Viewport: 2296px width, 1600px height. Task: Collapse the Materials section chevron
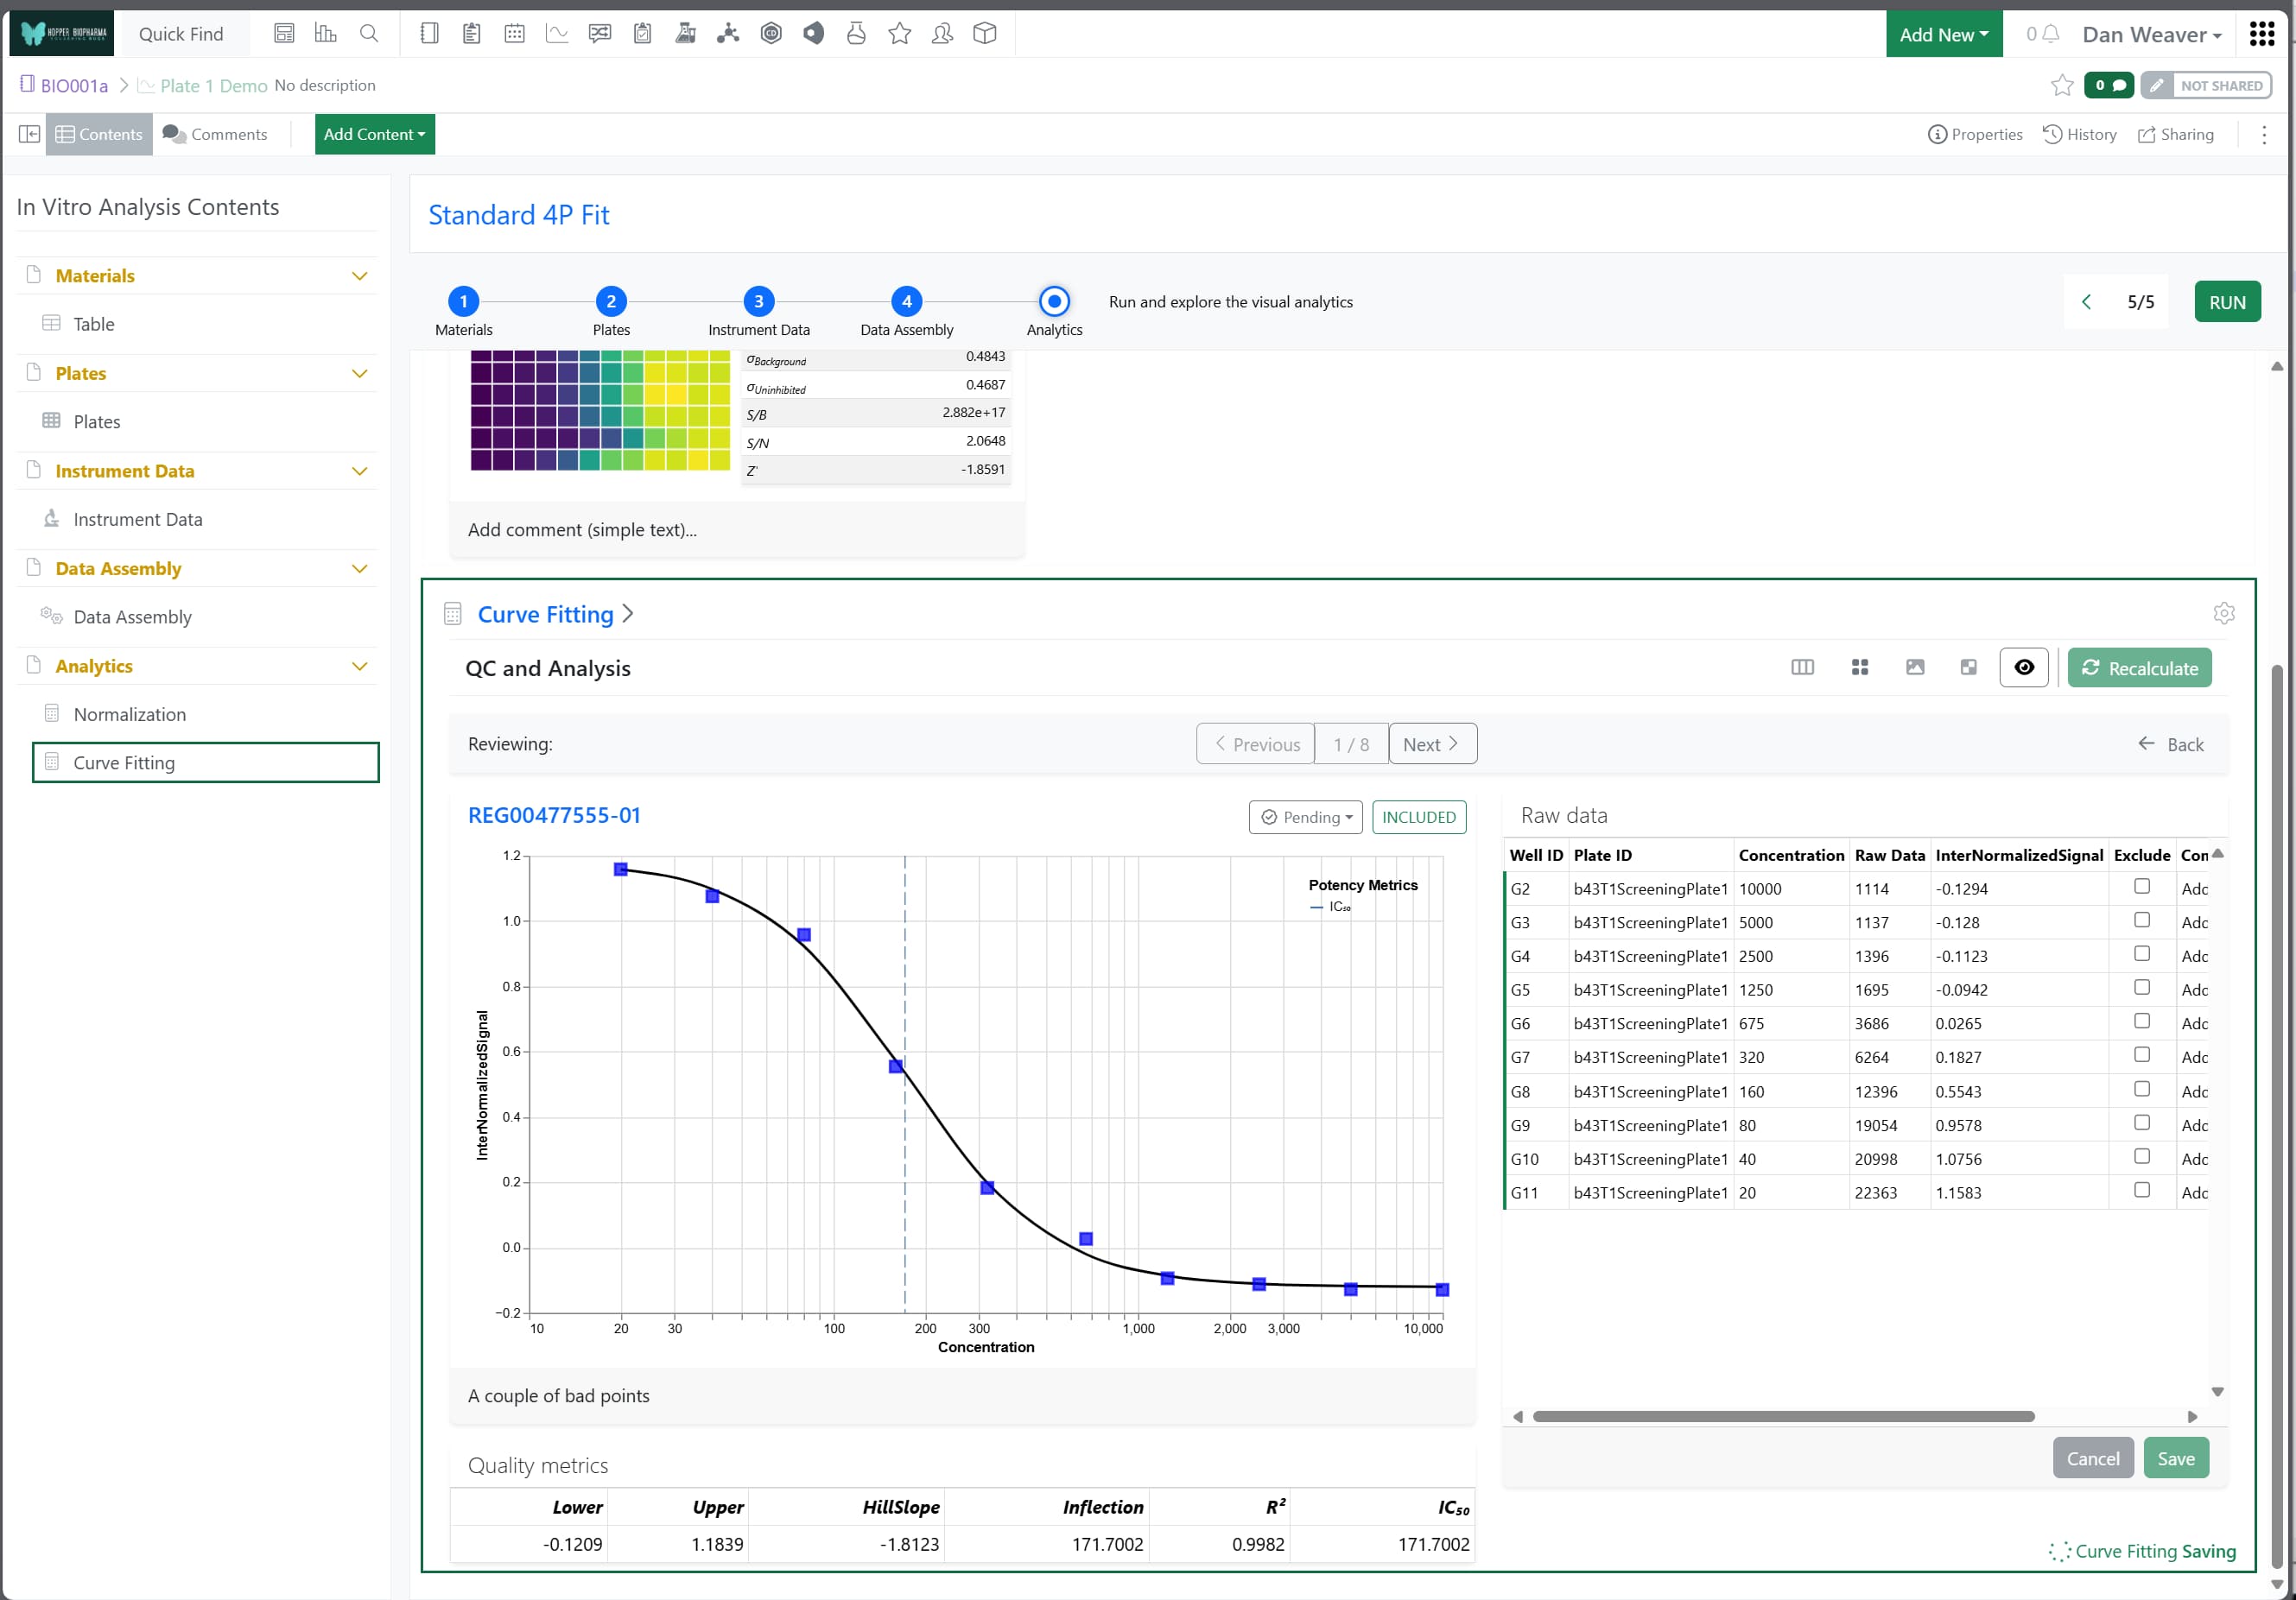pos(360,275)
